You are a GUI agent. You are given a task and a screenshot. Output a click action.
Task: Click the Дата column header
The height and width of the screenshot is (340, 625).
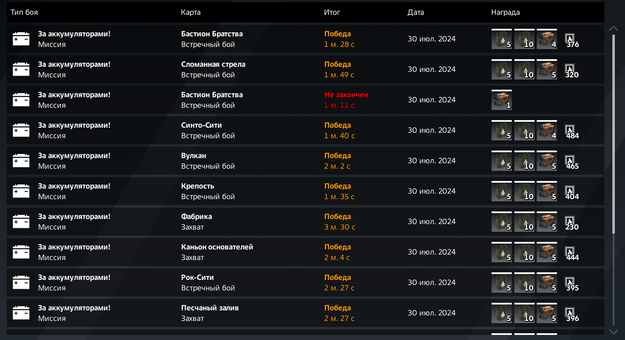[x=416, y=12]
